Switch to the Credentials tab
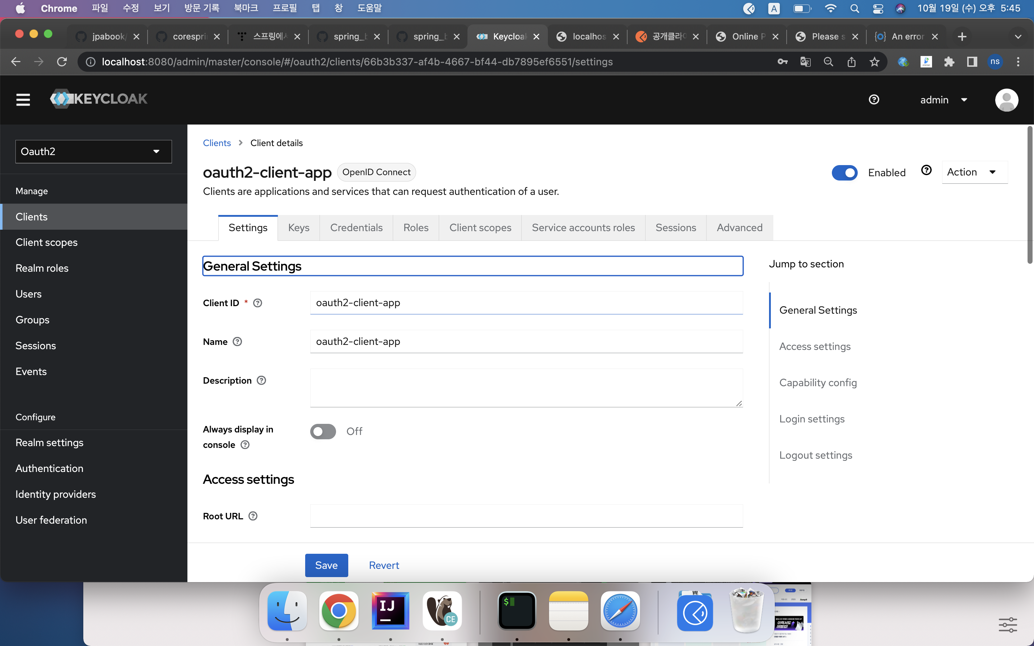Viewport: 1034px width, 646px height. [357, 227]
